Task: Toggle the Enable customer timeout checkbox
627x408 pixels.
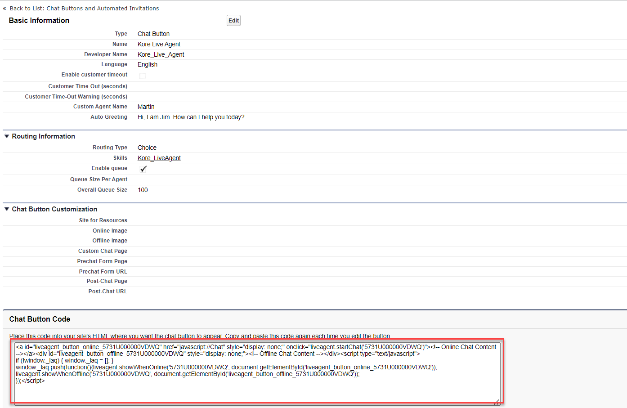Action: tap(143, 76)
